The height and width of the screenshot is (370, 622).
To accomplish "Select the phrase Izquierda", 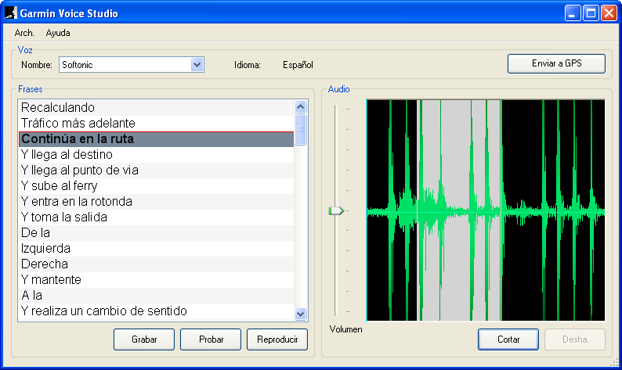I will [156, 249].
